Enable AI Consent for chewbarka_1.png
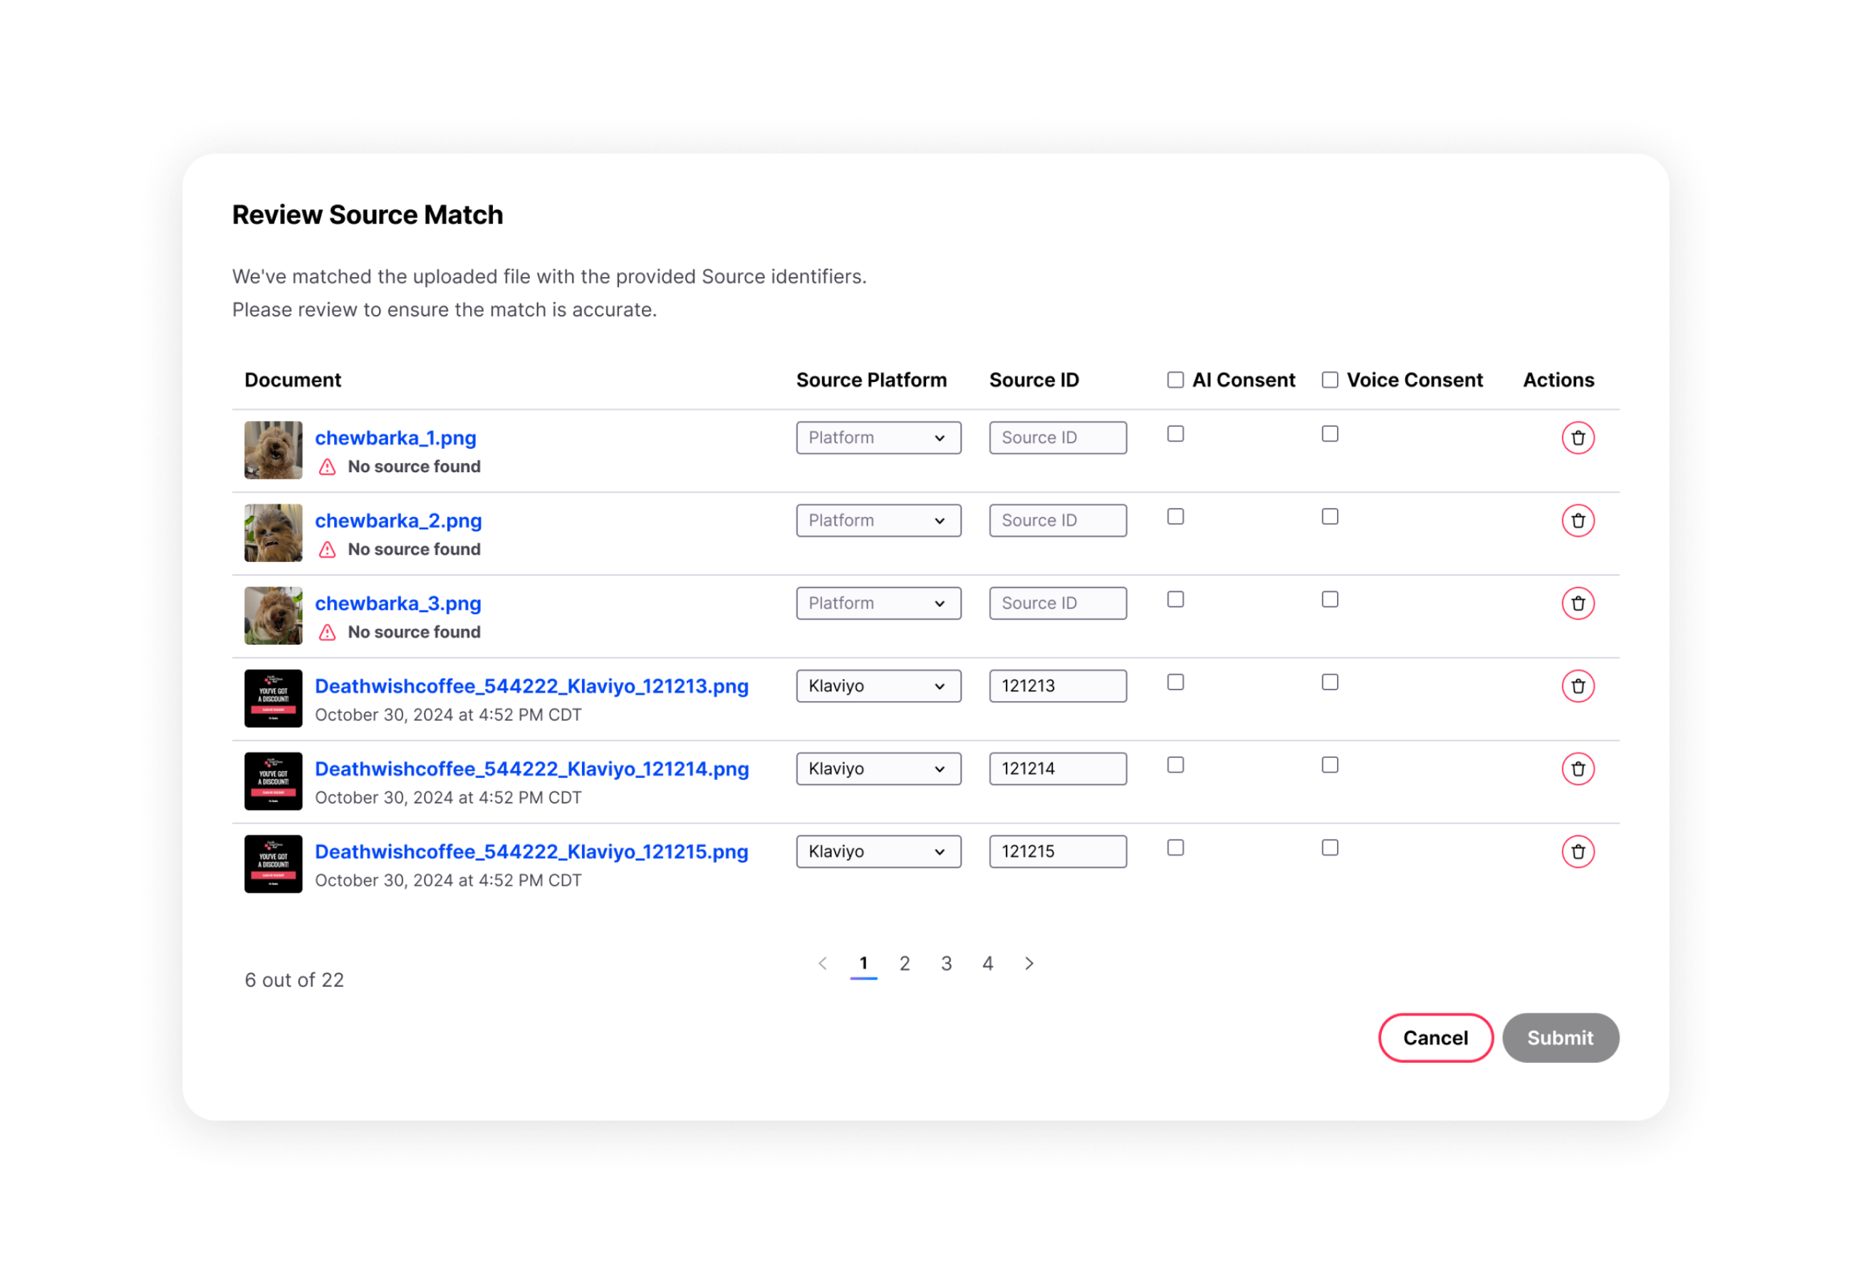1852x1288 pixels. click(x=1175, y=434)
